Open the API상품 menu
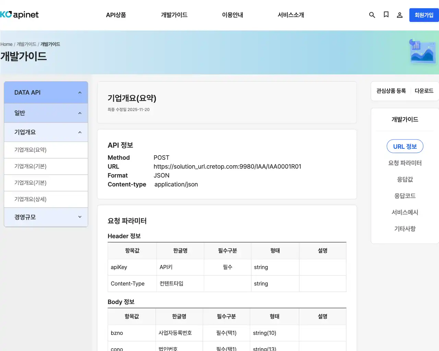The height and width of the screenshot is (351, 439). 116,15
